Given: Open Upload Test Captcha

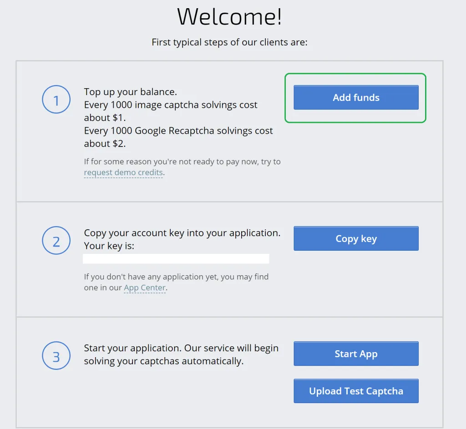Looking at the screenshot, I should [356, 391].
